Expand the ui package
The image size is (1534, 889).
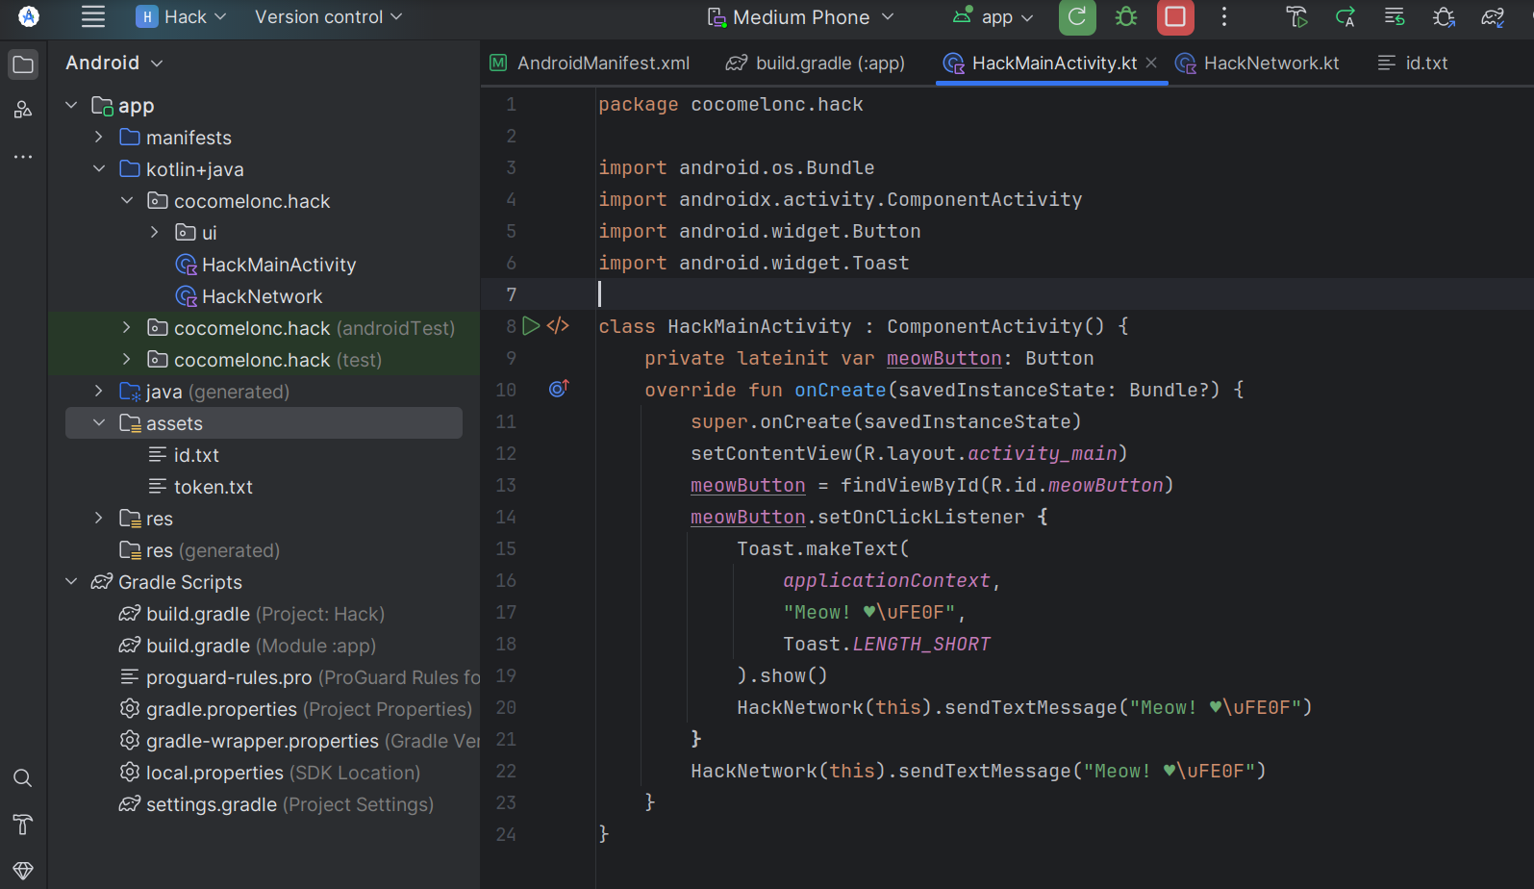(x=155, y=232)
